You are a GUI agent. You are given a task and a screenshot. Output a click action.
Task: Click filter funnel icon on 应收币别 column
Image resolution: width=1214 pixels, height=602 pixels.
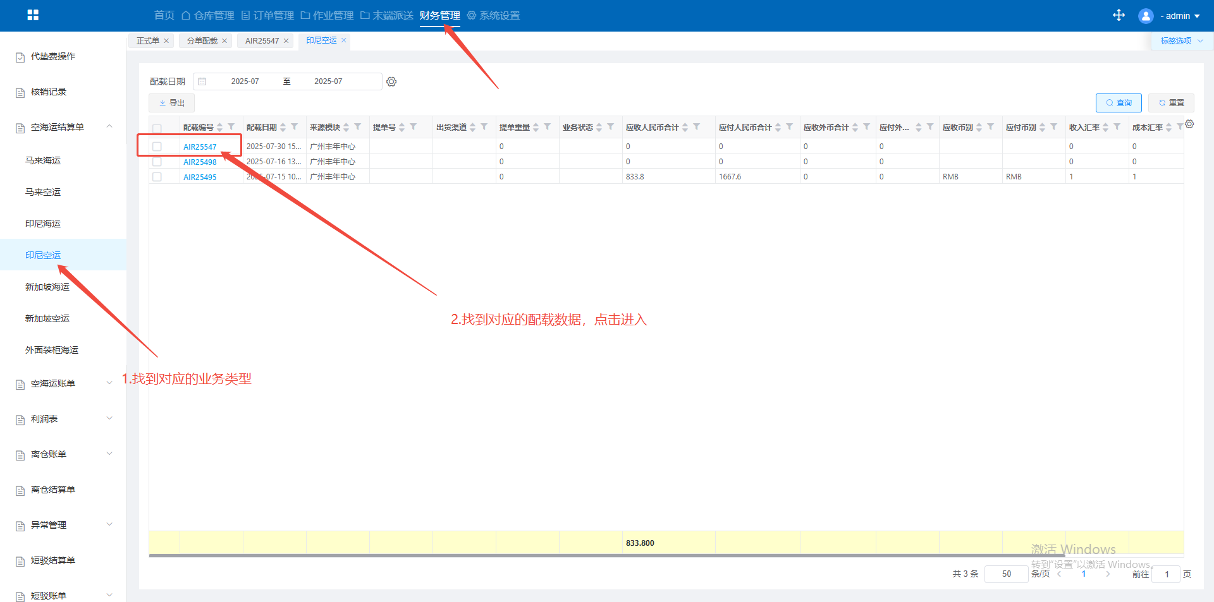point(991,127)
